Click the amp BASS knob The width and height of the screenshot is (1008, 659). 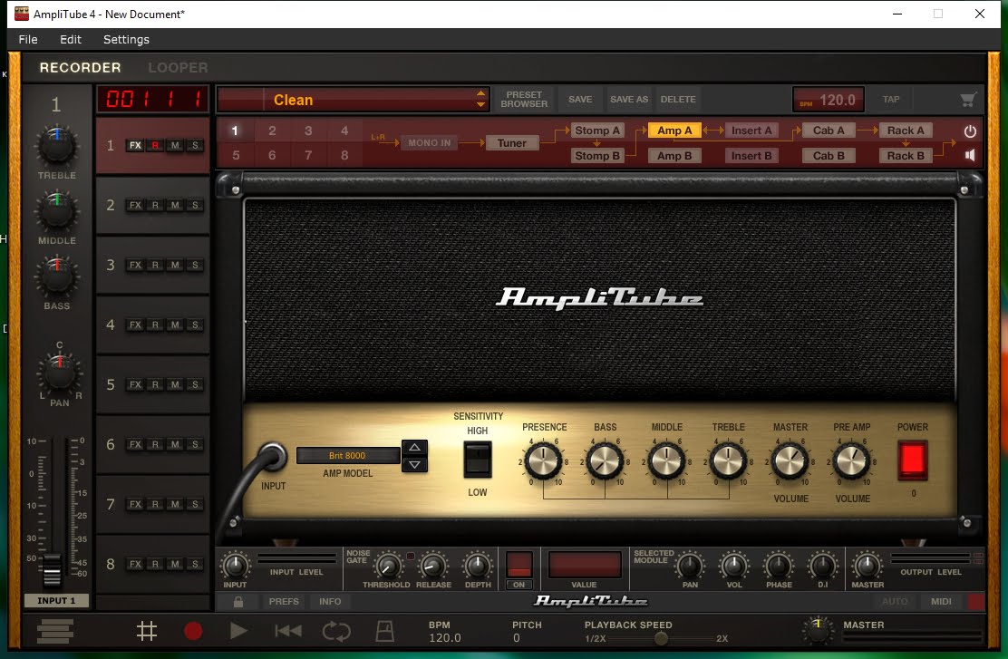[x=605, y=460]
